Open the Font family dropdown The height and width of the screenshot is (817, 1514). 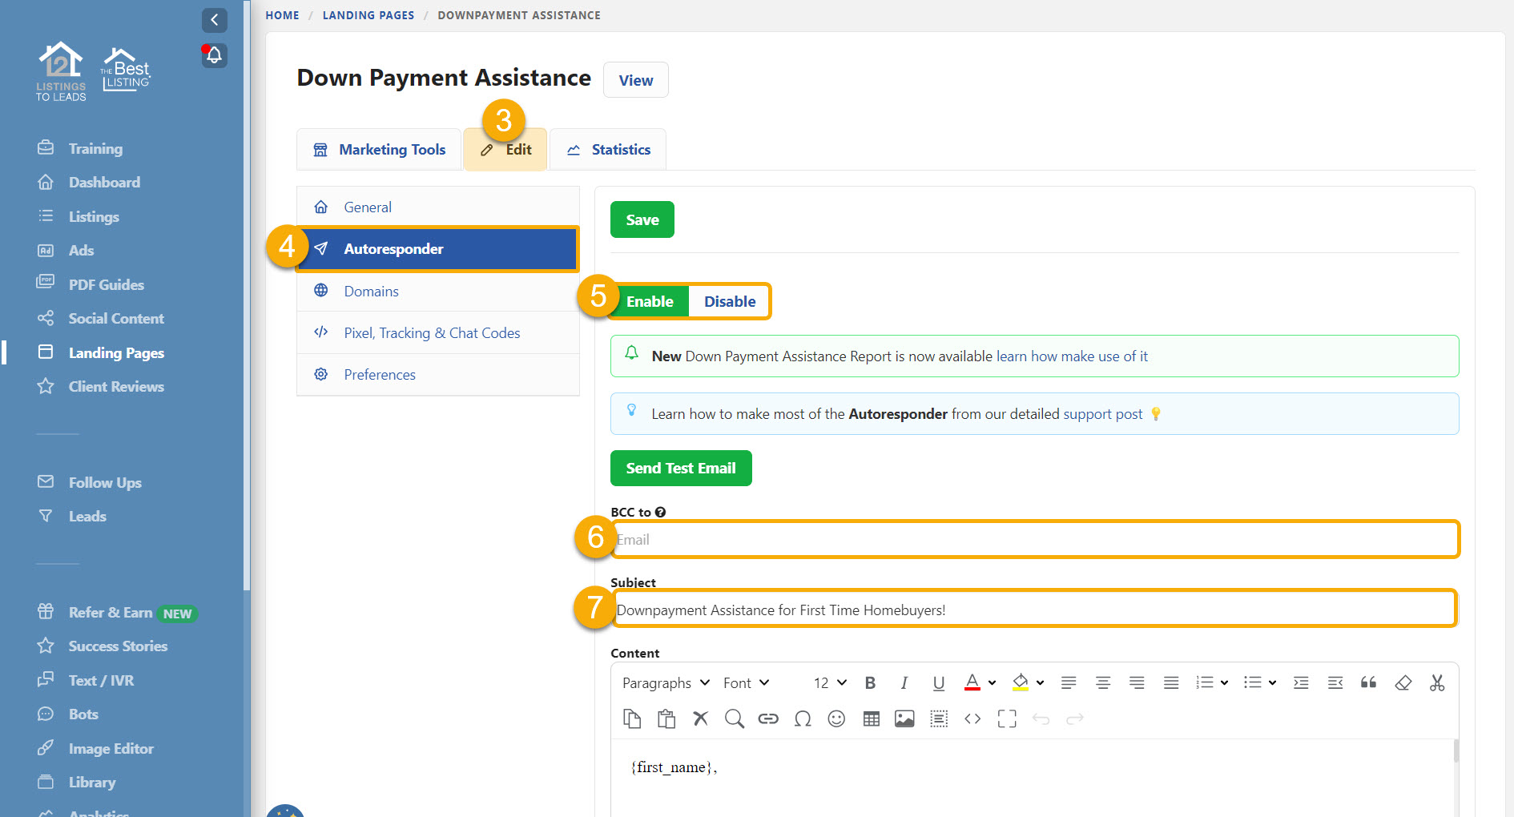pos(746,682)
